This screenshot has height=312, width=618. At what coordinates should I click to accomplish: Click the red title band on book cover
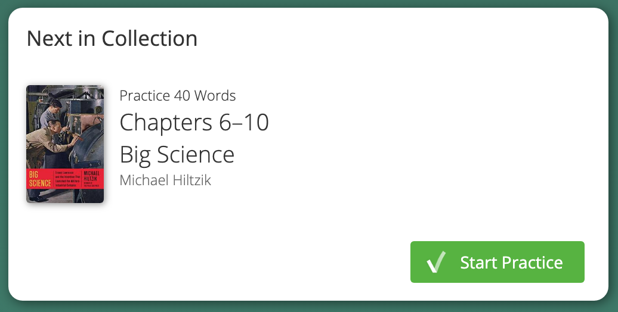pyautogui.click(x=65, y=179)
